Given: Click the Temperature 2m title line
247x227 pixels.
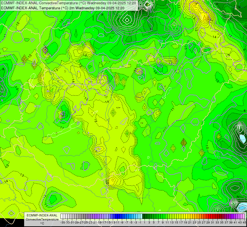Looking at the screenshot, I should point(63,8).
